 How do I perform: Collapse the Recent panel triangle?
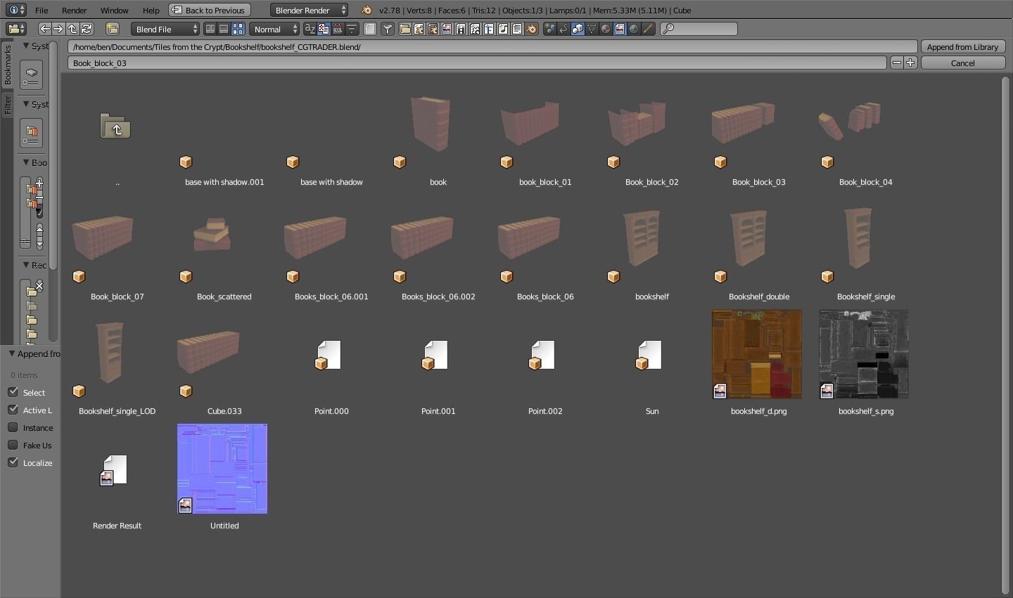(26, 265)
